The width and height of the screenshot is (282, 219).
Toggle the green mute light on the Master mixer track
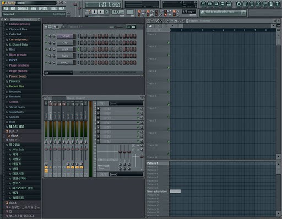46,139
